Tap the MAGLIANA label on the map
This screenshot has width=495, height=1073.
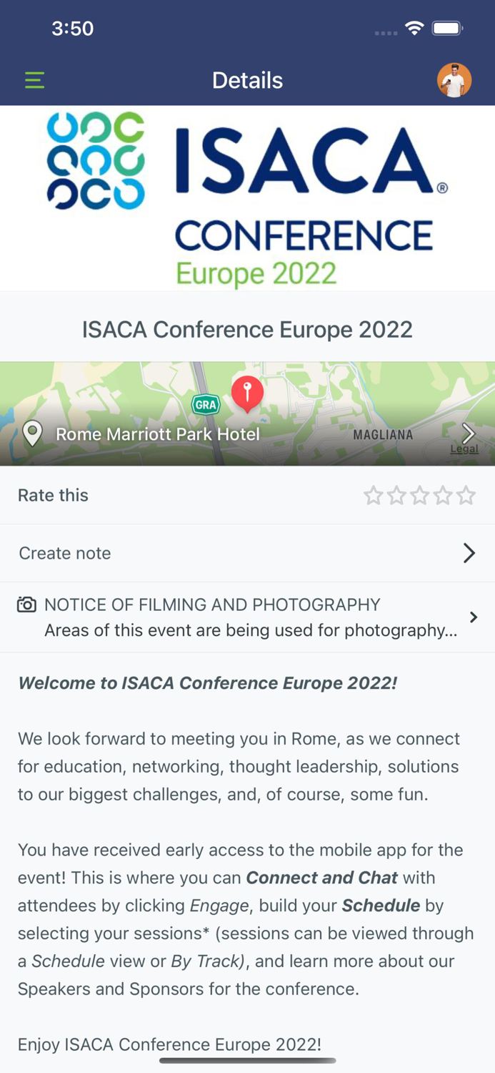click(384, 434)
